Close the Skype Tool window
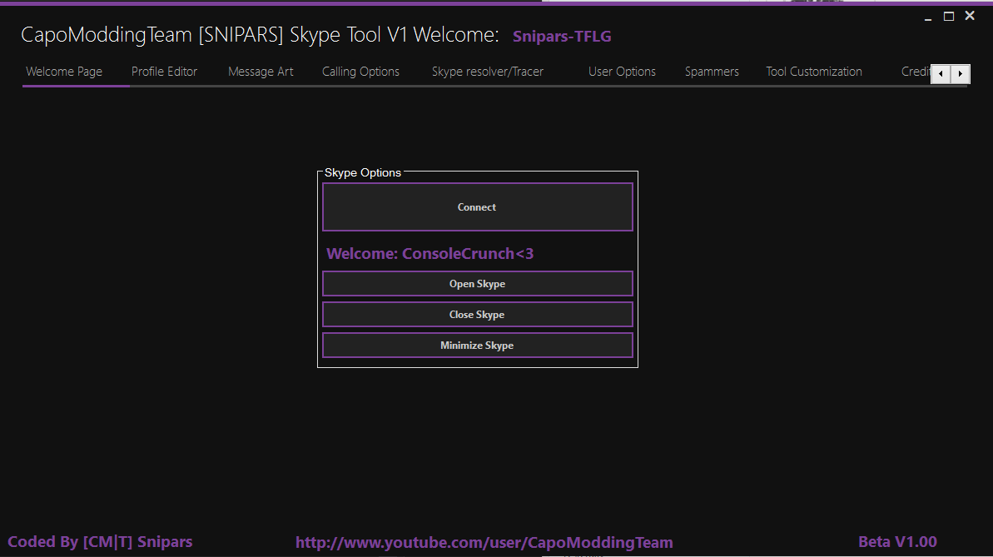 point(970,16)
